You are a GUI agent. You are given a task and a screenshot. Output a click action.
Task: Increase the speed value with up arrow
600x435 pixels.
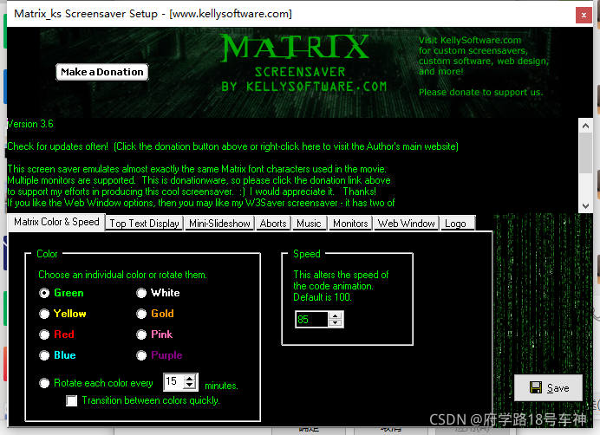click(x=336, y=315)
